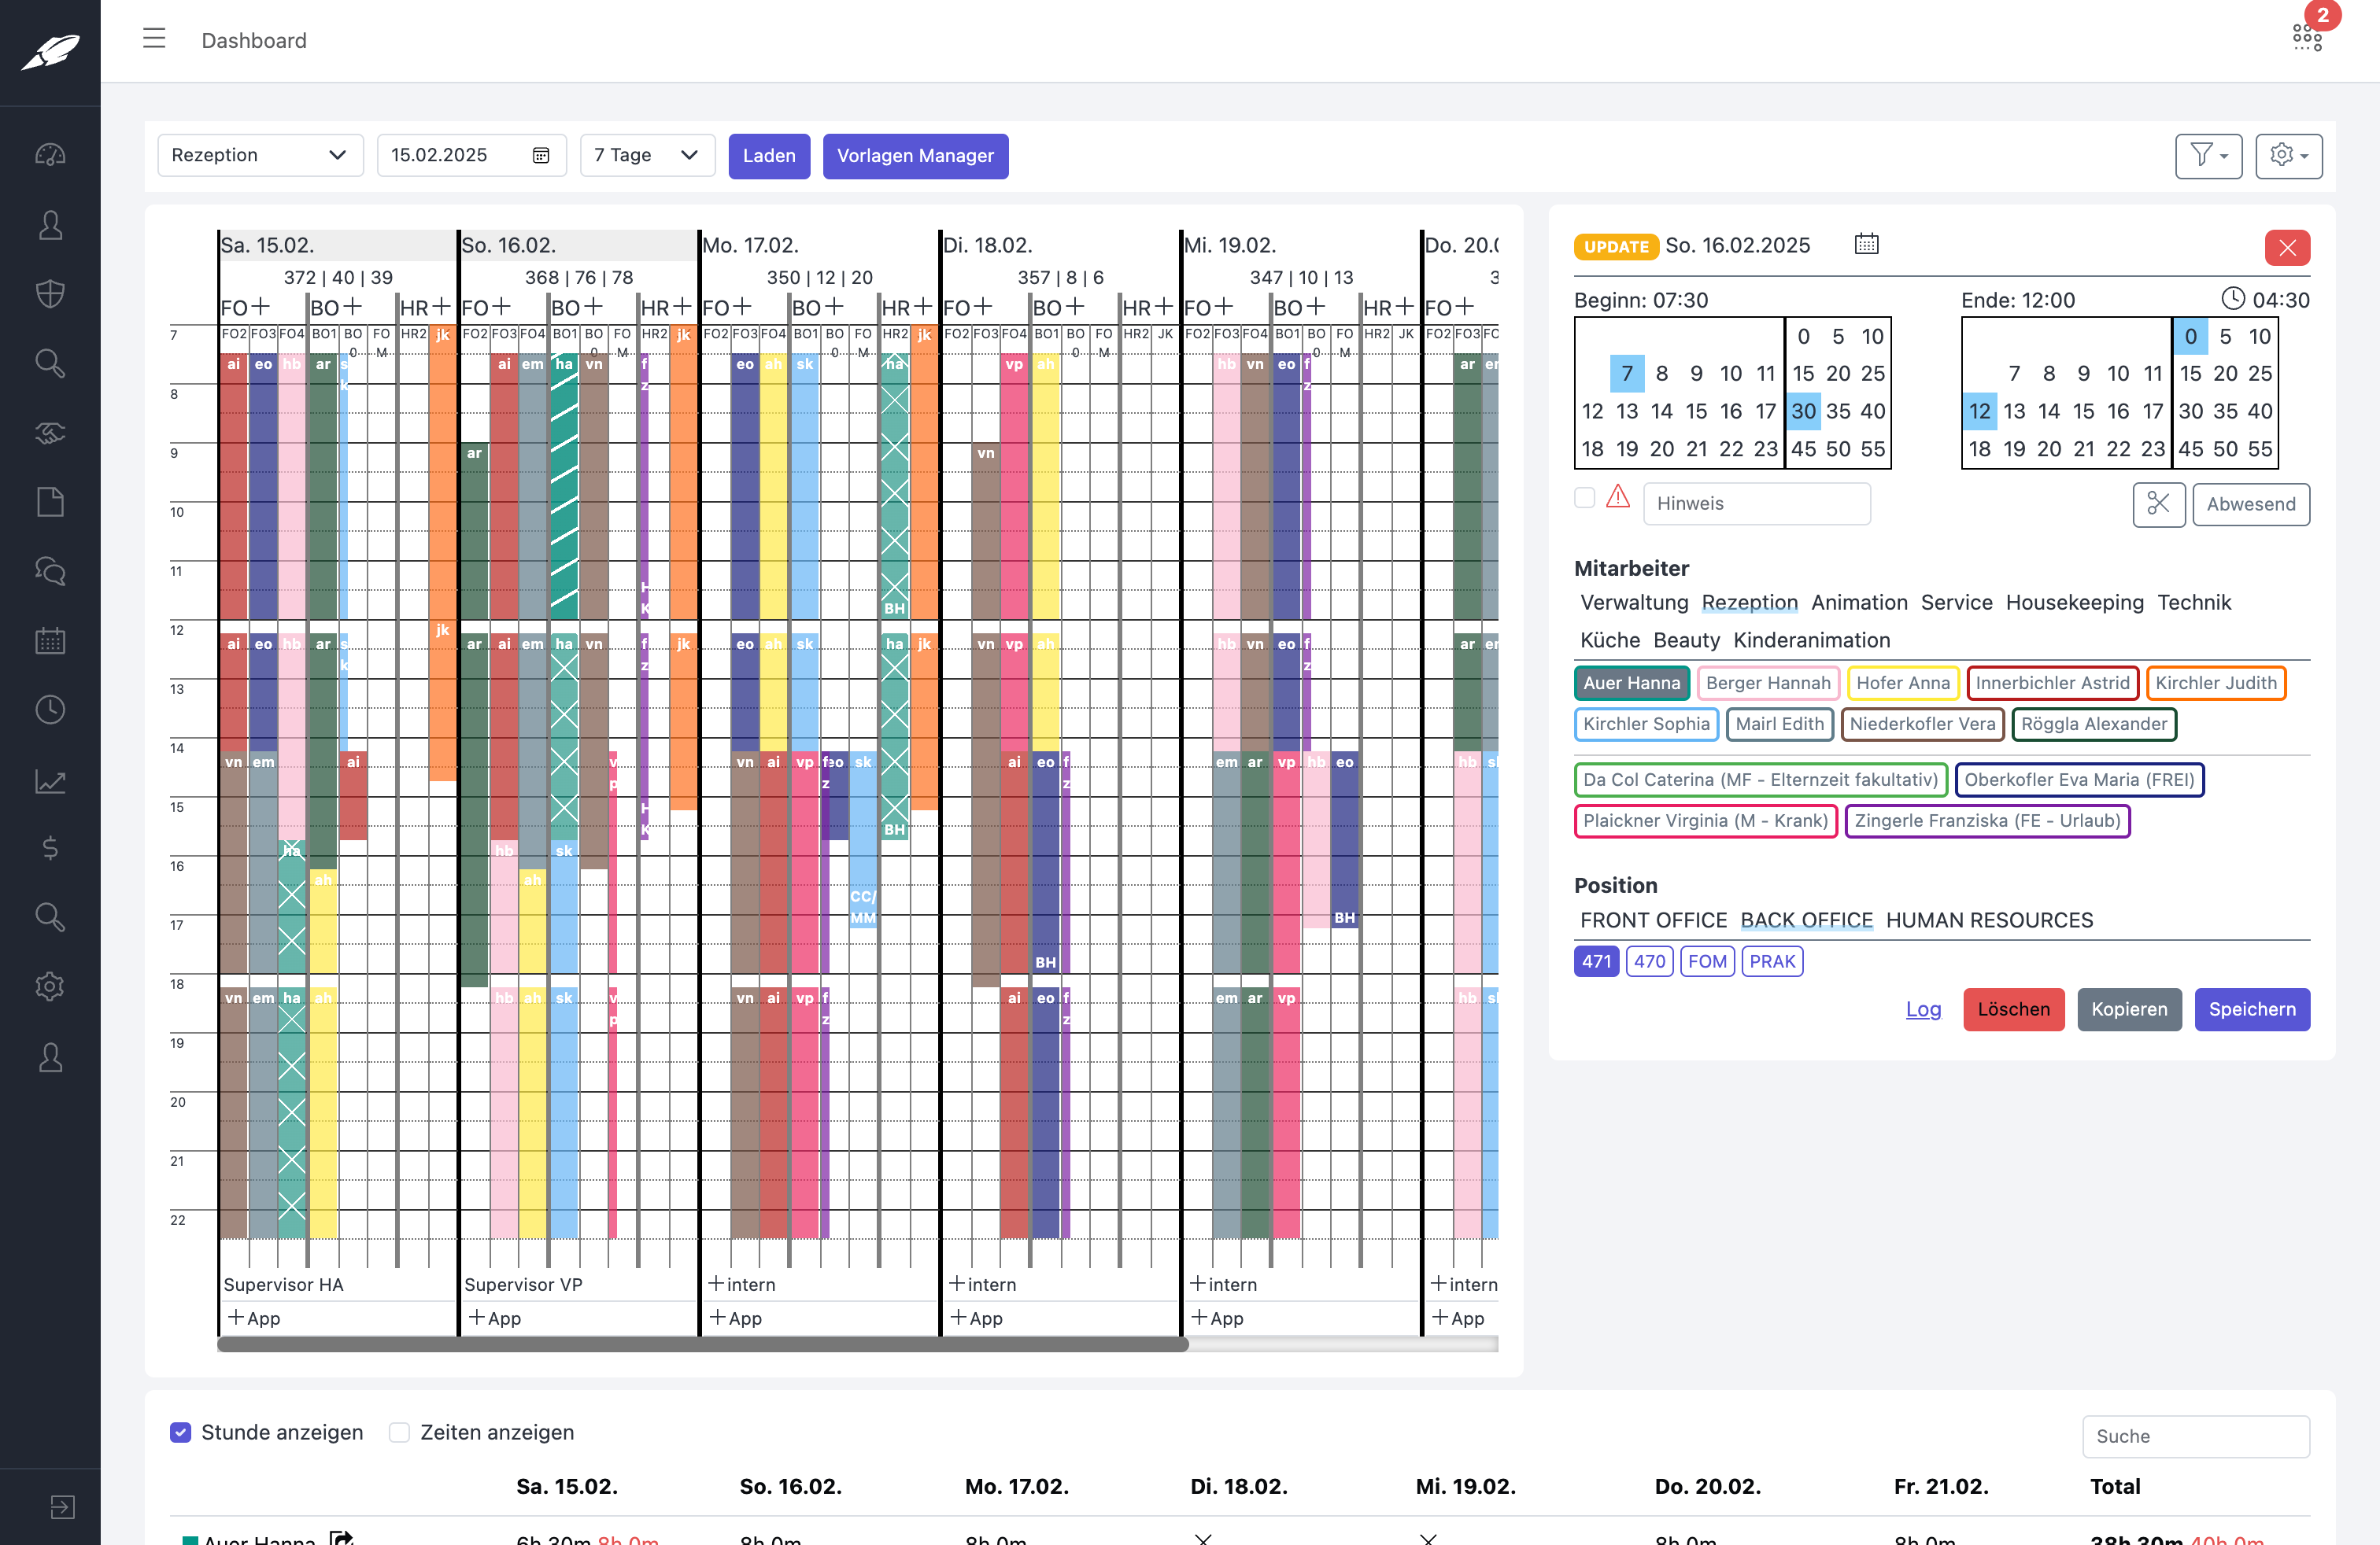Switch to the BACK OFFICE position tab

1806,920
